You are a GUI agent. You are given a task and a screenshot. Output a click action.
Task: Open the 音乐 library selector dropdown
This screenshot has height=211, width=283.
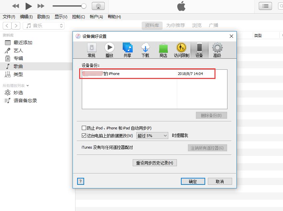(x=43, y=25)
